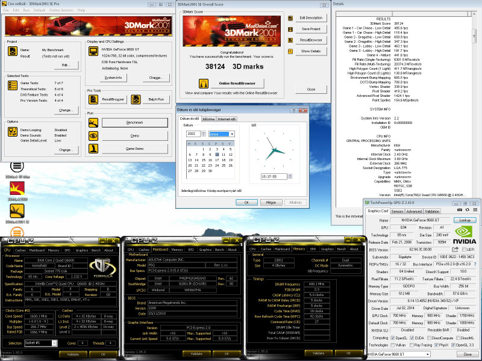
Task: Click the Close button in GPU-Z
Action: coord(468,354)
